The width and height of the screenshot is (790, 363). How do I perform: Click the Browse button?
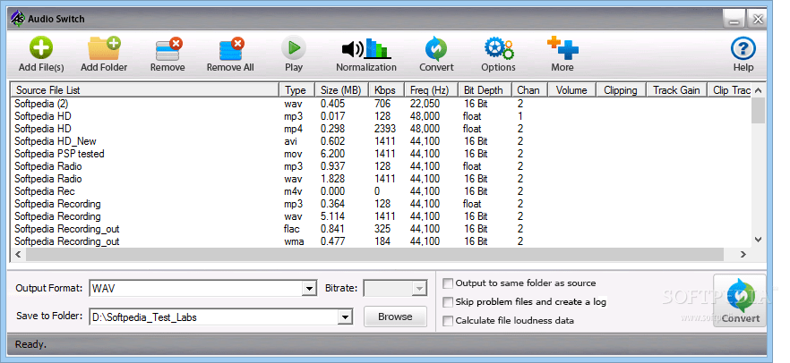pyautogui.click(x=395, y=317)
